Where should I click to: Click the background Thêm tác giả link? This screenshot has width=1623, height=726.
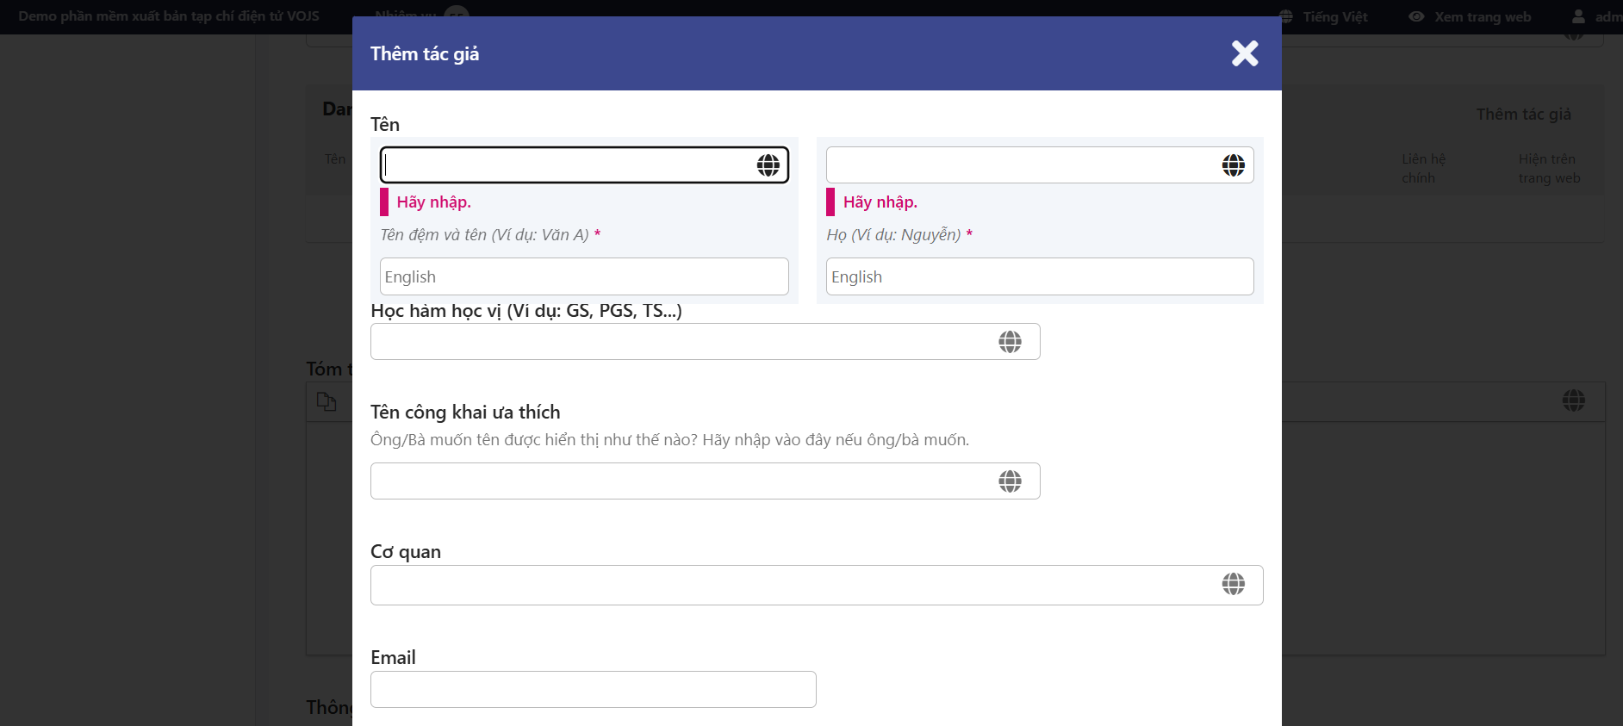(1523, 115)
